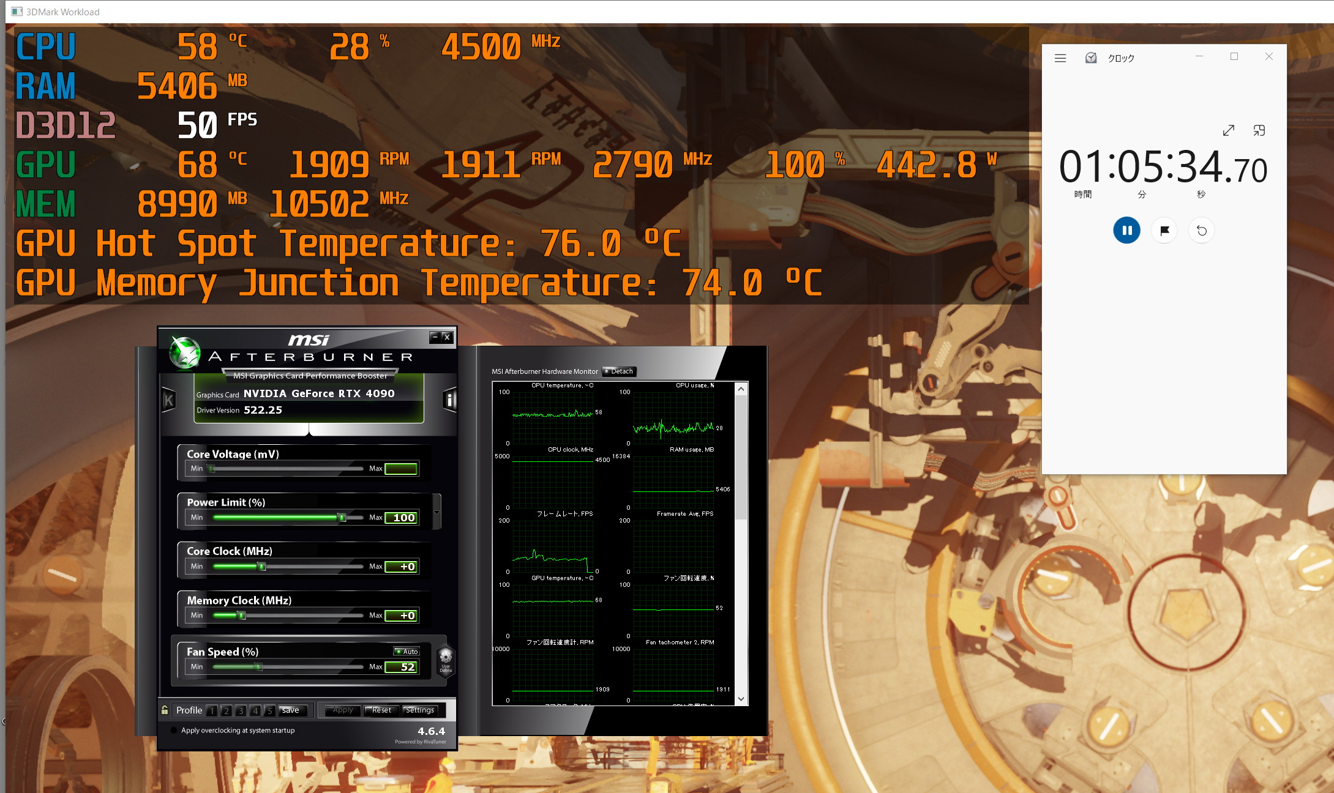This screenshot has width=1334, height=793.
Task: Click the Fan tachometer 2 RPM graph
Action: [x=673, y=674]
